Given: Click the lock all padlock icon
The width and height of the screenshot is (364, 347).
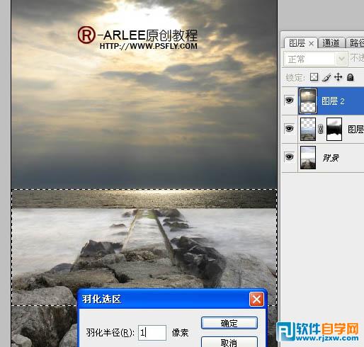Looking at the screenshot, I should pyautogui.click(x=351, y=77).
